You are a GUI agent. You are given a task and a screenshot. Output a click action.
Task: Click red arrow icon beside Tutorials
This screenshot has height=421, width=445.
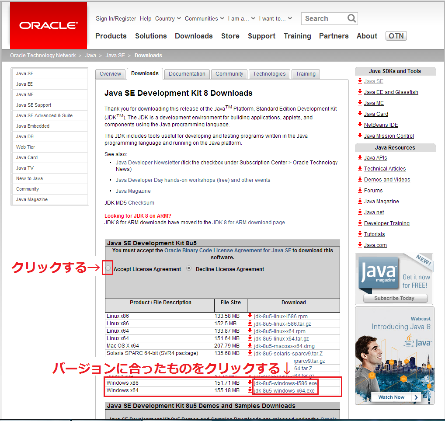pos(360,234)
